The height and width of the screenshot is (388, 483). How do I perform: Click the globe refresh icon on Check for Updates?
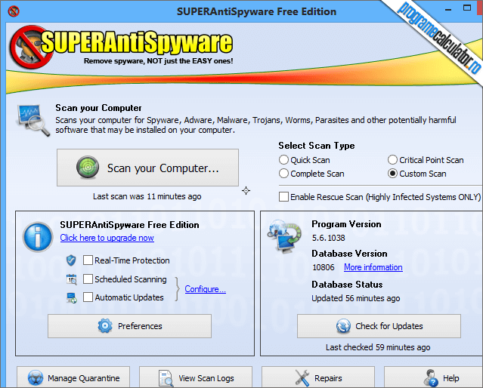point(343,326)
